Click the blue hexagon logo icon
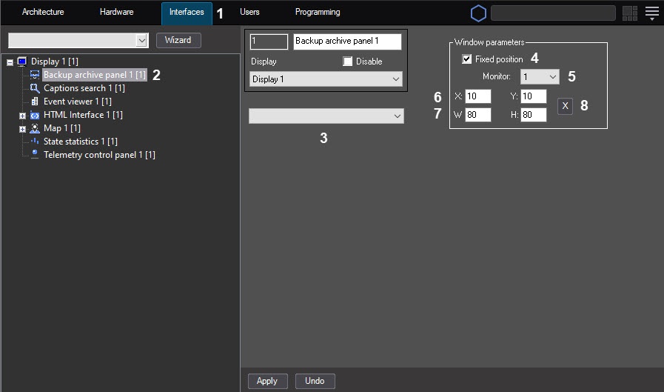Viewport: 664px width, 392px height. [x=478, y=13]
